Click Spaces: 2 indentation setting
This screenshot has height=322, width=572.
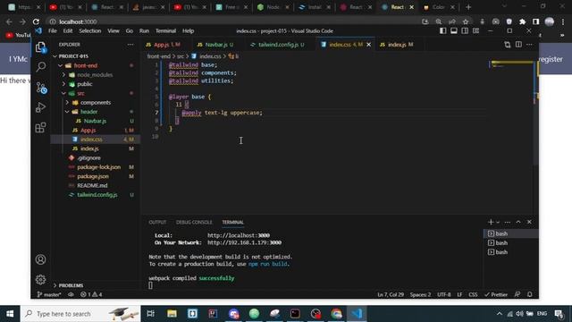pos(420,294)
